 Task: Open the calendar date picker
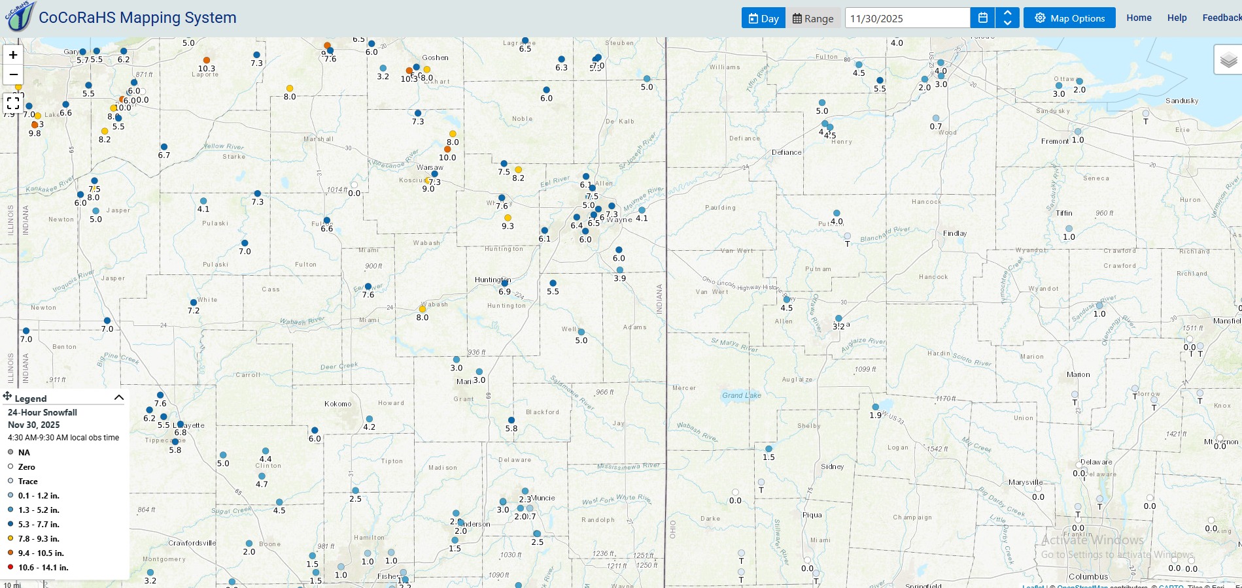pyautogui.click(x=982, y=18)
